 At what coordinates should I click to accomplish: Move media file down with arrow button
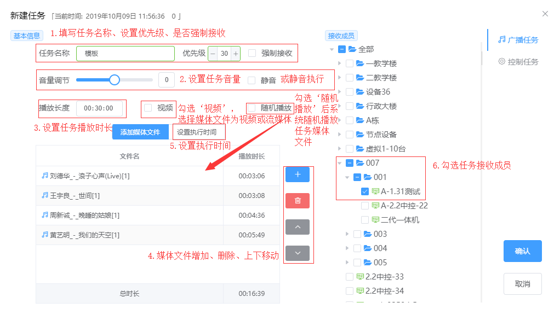298,253
